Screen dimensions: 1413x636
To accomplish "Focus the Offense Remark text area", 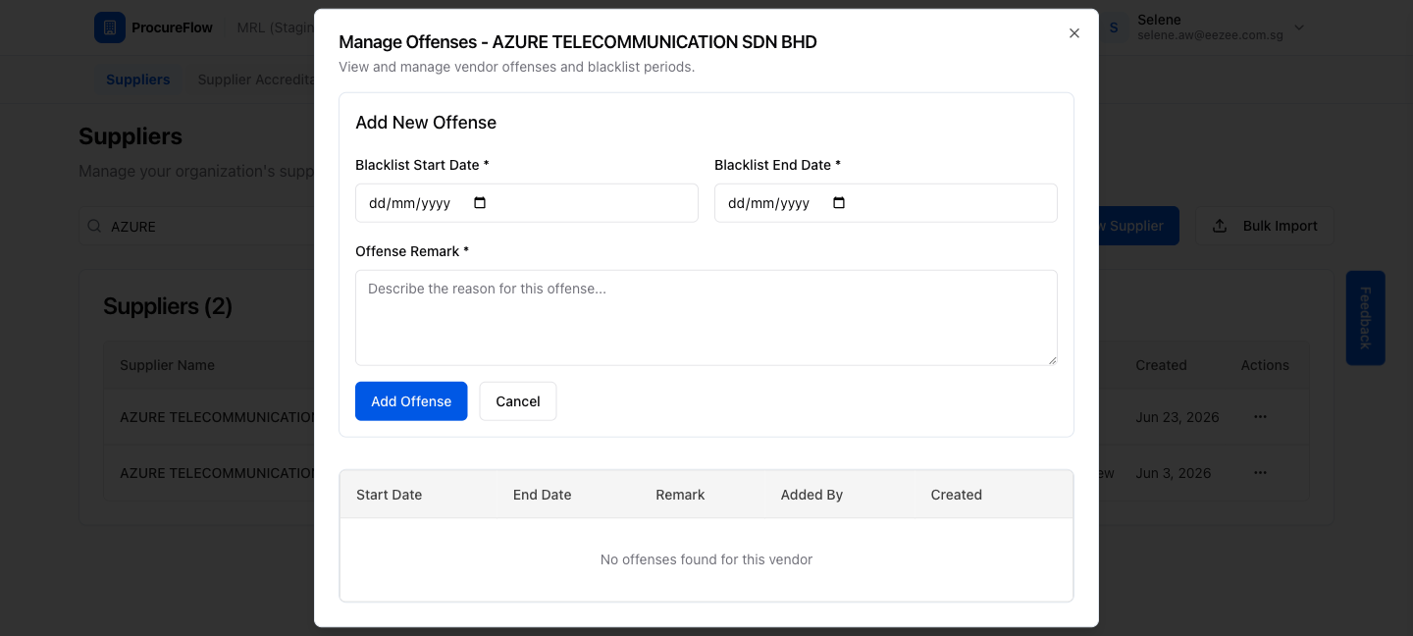I will pos(706,318).
